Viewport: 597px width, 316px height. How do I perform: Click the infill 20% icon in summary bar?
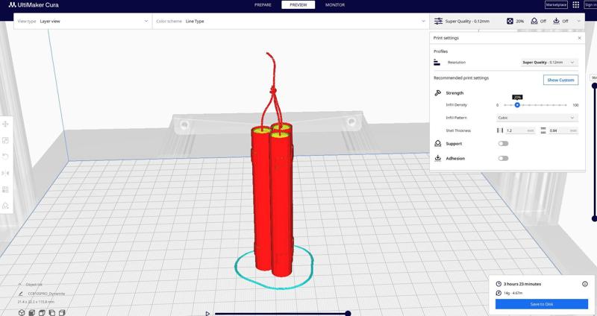[510, 22]
